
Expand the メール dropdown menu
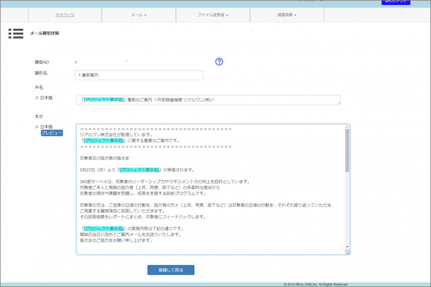click(x=138, y=15)
